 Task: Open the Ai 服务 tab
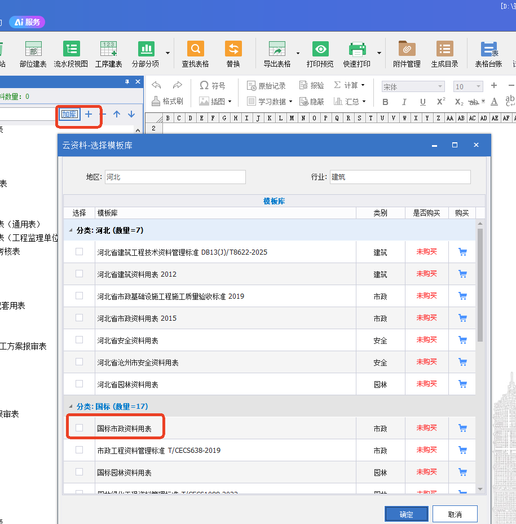27,22
